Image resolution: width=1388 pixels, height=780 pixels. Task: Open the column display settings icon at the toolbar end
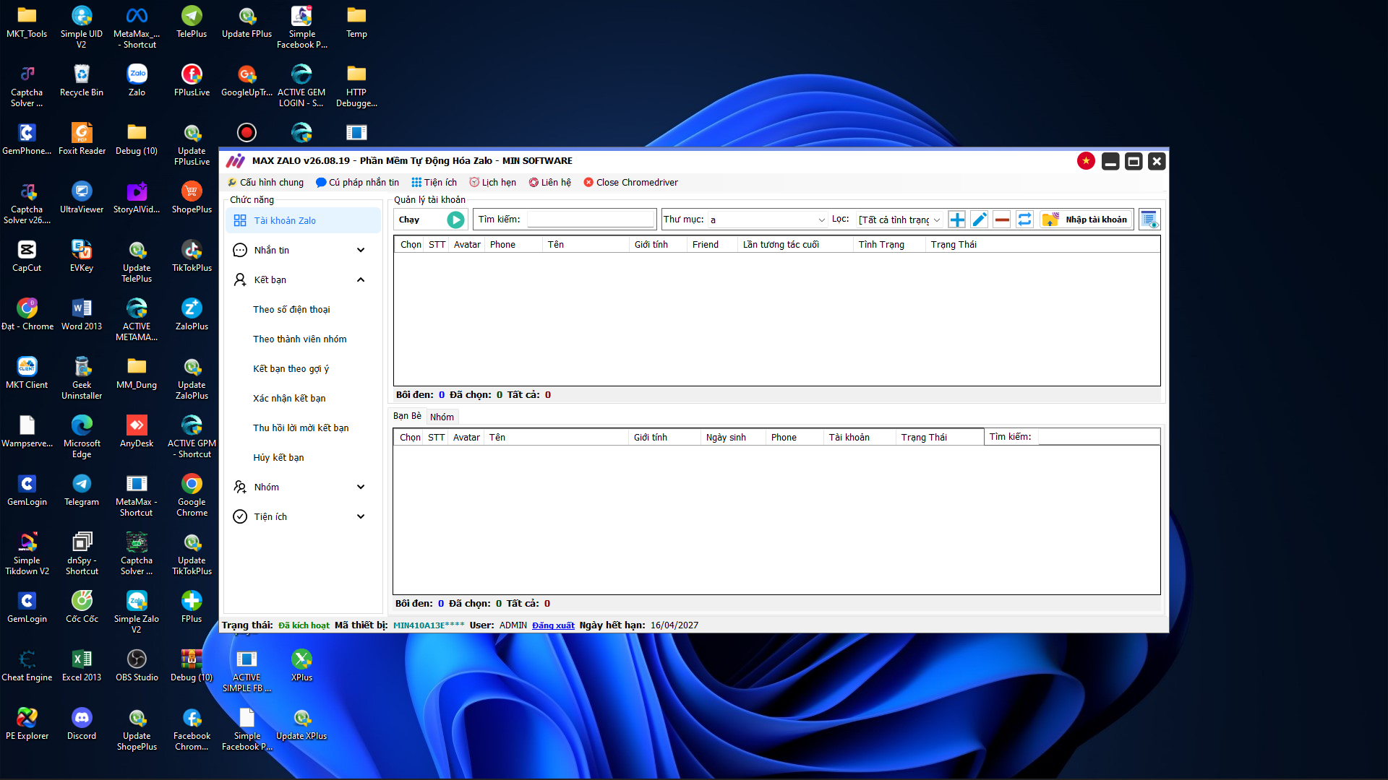pyautogui.click(x=1149, y=220)
